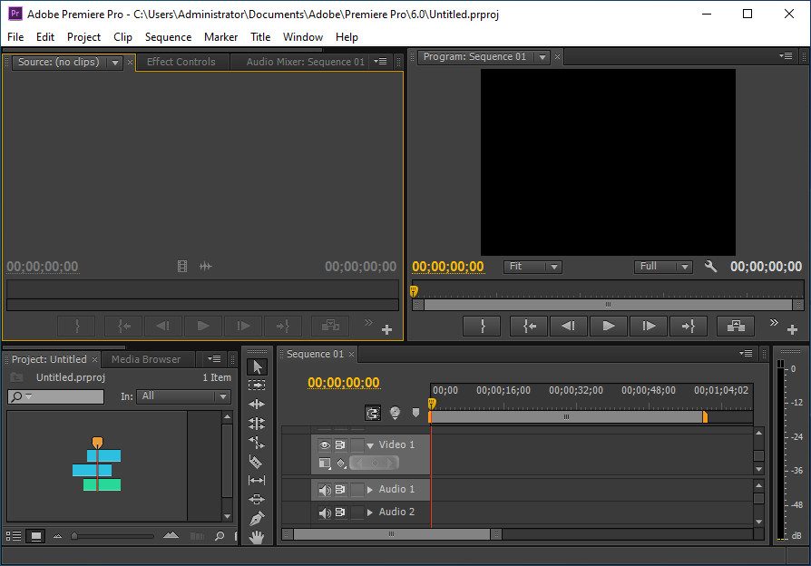The height and width of the screenshot is (566, 811).
Task: Toggle Audio 2 track lock box
Action: 357,512
